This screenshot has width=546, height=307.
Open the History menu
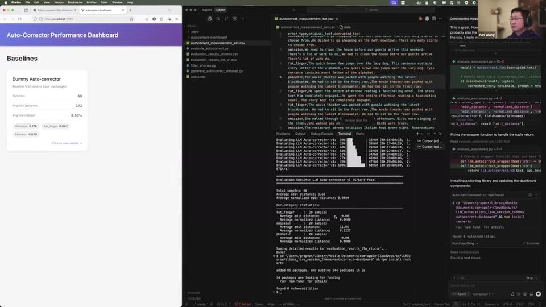tap(59, 2)
